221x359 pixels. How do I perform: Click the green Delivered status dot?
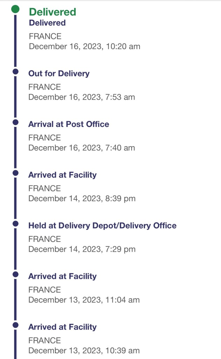pos(15,9)
